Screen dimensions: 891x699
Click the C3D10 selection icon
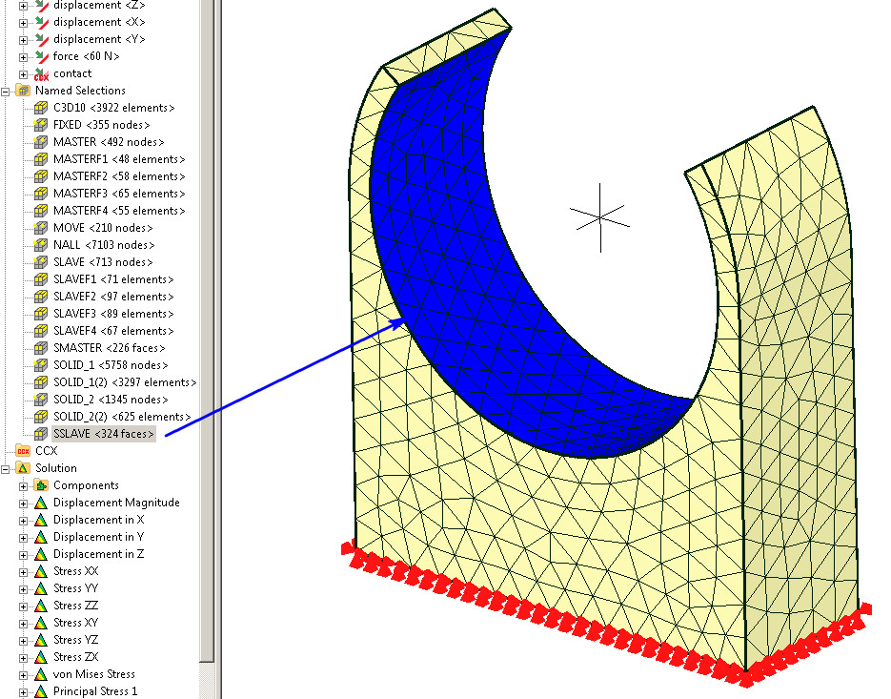tap(41, 108)
